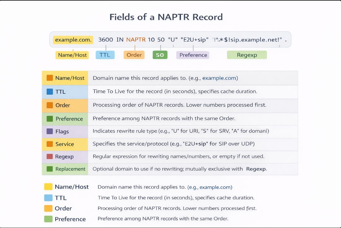Click the red square icon in the Regexp table row
Screen dimensions: 341x228
coord(50,156)
